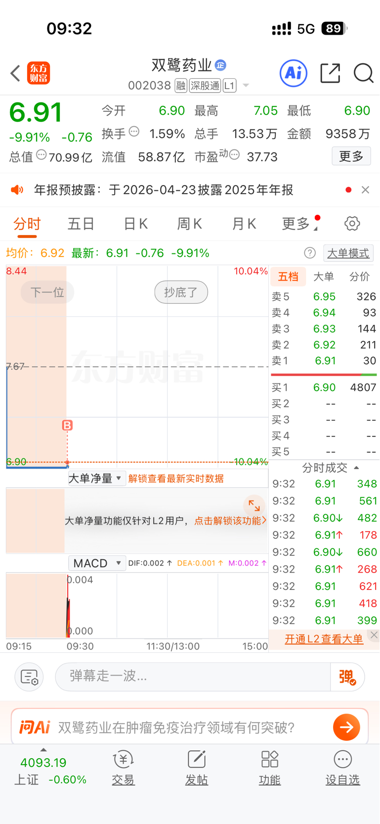This screenshot has width=380, height=824.
Task: Tap the info icon next to 总值
Action: (42, 155)
